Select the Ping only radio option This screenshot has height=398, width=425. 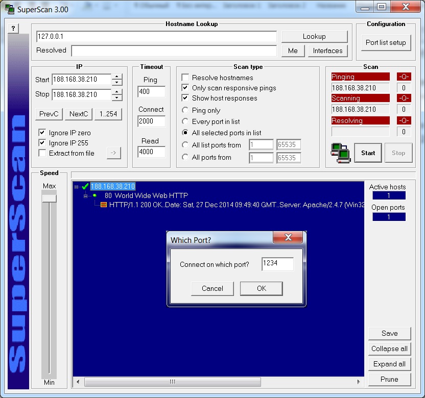[x=185, y=110]
